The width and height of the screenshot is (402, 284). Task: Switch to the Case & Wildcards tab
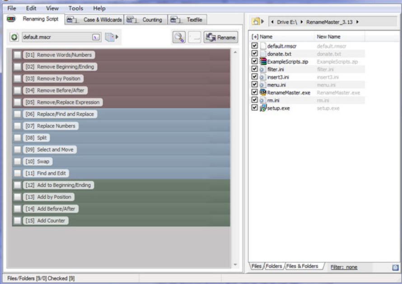click(x=94, y=20)
